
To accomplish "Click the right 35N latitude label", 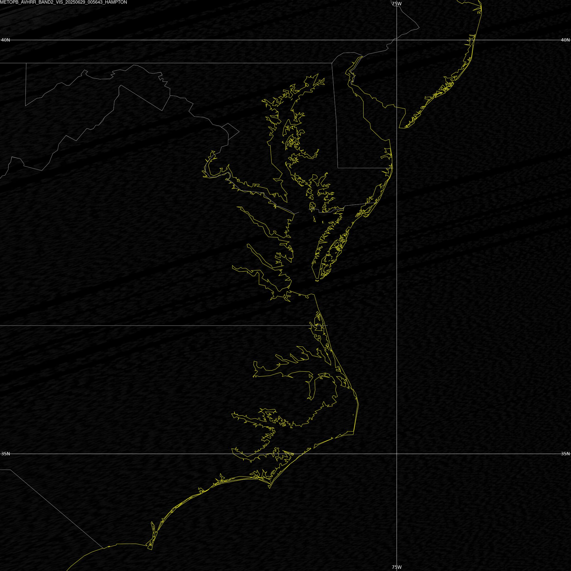I will tap(565, 454).
